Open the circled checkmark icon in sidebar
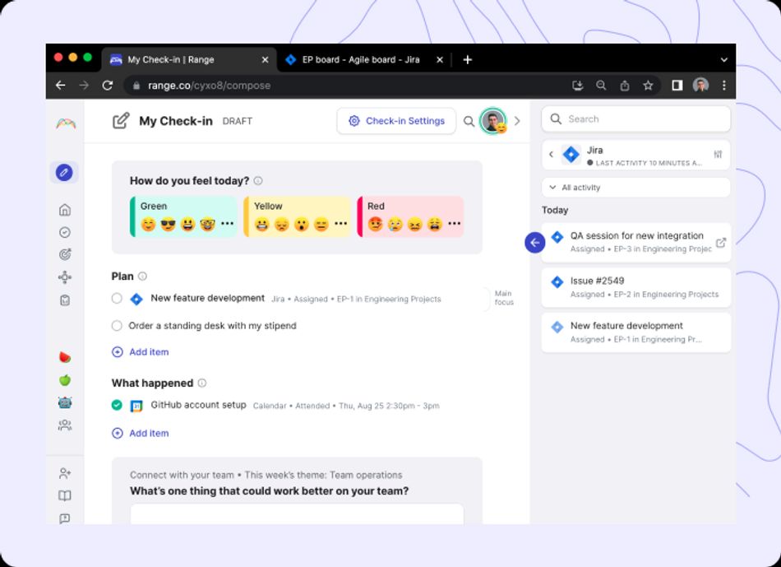The height and width of the screenshot is (567, 781). 65,232
